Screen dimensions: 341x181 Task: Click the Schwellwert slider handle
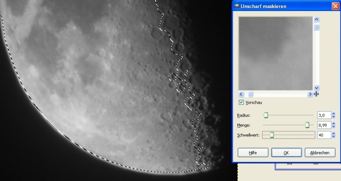(272, 135)
